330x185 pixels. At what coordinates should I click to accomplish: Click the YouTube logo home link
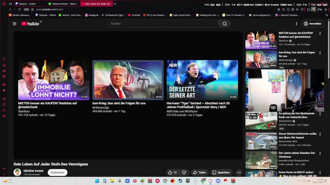point(30,24)
